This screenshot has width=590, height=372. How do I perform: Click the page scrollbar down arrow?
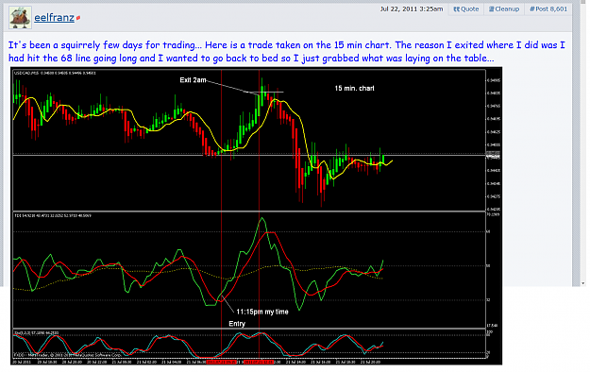pos(582,283)
